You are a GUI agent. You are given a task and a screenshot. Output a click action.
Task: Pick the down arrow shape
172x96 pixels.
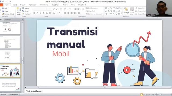[116, 11]
